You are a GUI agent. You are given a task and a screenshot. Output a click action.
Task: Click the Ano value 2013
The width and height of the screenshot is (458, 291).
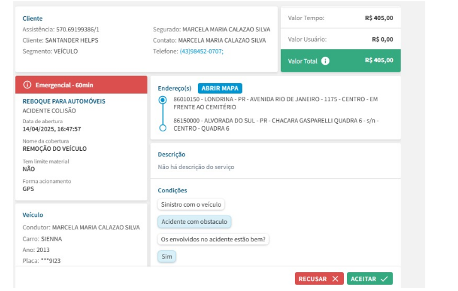(43, 250)
